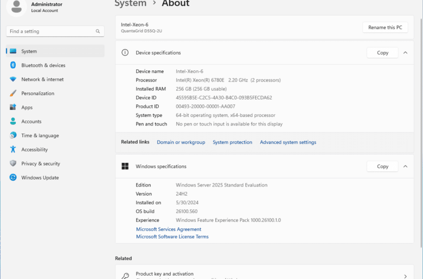Copy the Windows specifications
The height and width of the screenshot is (279, 423).
click(x=382, y=167)
